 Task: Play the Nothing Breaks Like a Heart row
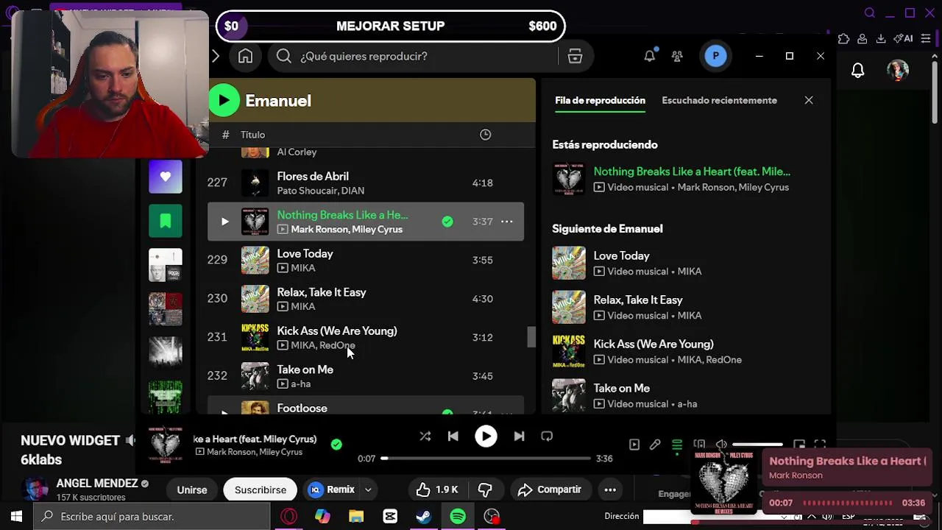[x=224, y=222]
